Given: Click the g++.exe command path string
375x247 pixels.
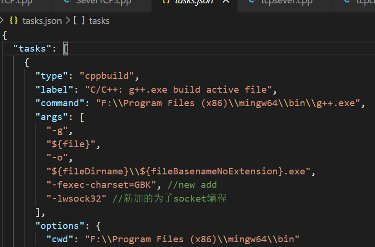Looking at the screenshot, I should coord(228,103).
